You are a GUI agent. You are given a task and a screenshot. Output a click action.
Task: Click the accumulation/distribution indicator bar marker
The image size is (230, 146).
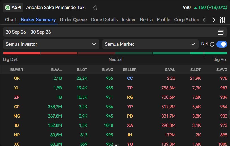pyautogui.click(x=204, y=53)
